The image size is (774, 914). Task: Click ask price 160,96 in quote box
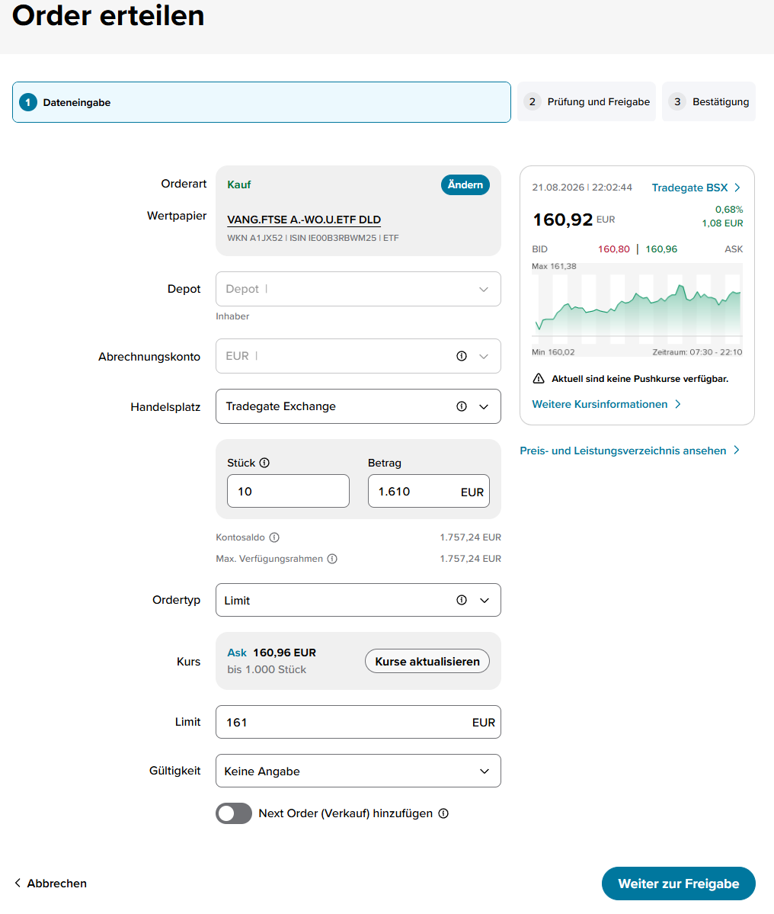click(x=661, y=249)
